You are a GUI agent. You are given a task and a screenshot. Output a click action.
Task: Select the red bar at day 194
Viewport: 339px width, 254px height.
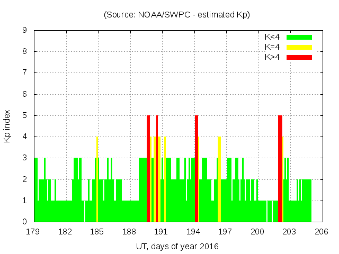point(197,168)
